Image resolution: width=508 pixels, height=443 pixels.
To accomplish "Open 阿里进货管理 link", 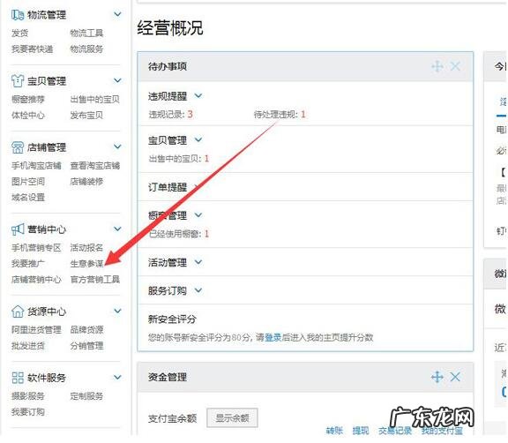I will [36, 330].
